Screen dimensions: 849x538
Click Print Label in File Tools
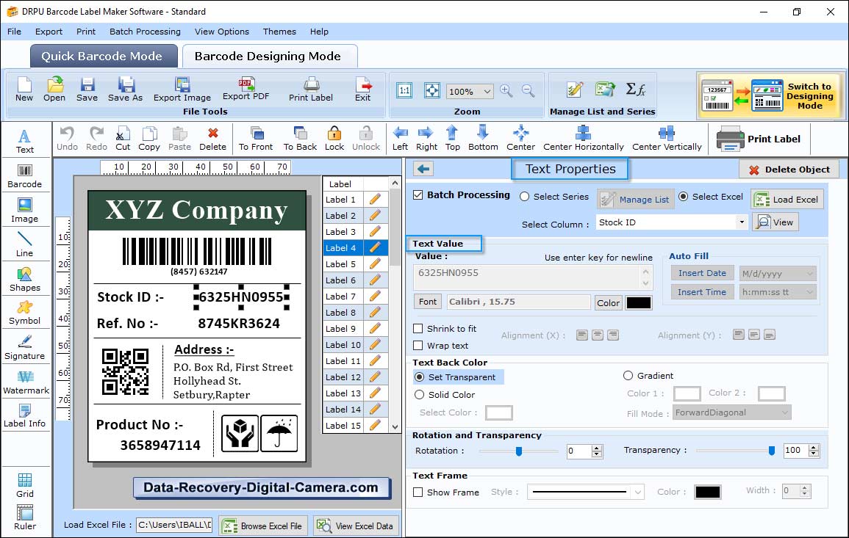[311, 90]
